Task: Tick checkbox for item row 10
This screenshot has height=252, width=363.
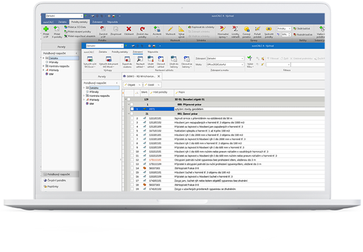Action: tap(132, 152)
